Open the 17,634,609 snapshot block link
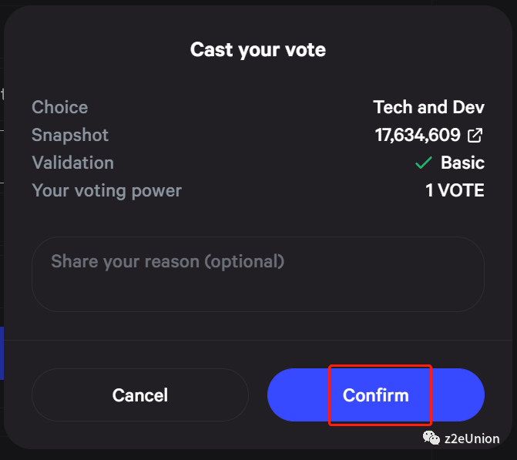The width and height of the screenshot is (517, 460). coord(418,136)
